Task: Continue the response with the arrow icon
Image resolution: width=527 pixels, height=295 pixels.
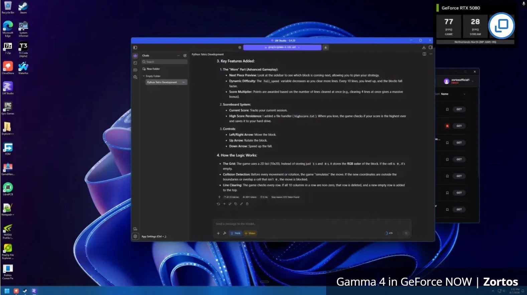Action: [224, 204]
